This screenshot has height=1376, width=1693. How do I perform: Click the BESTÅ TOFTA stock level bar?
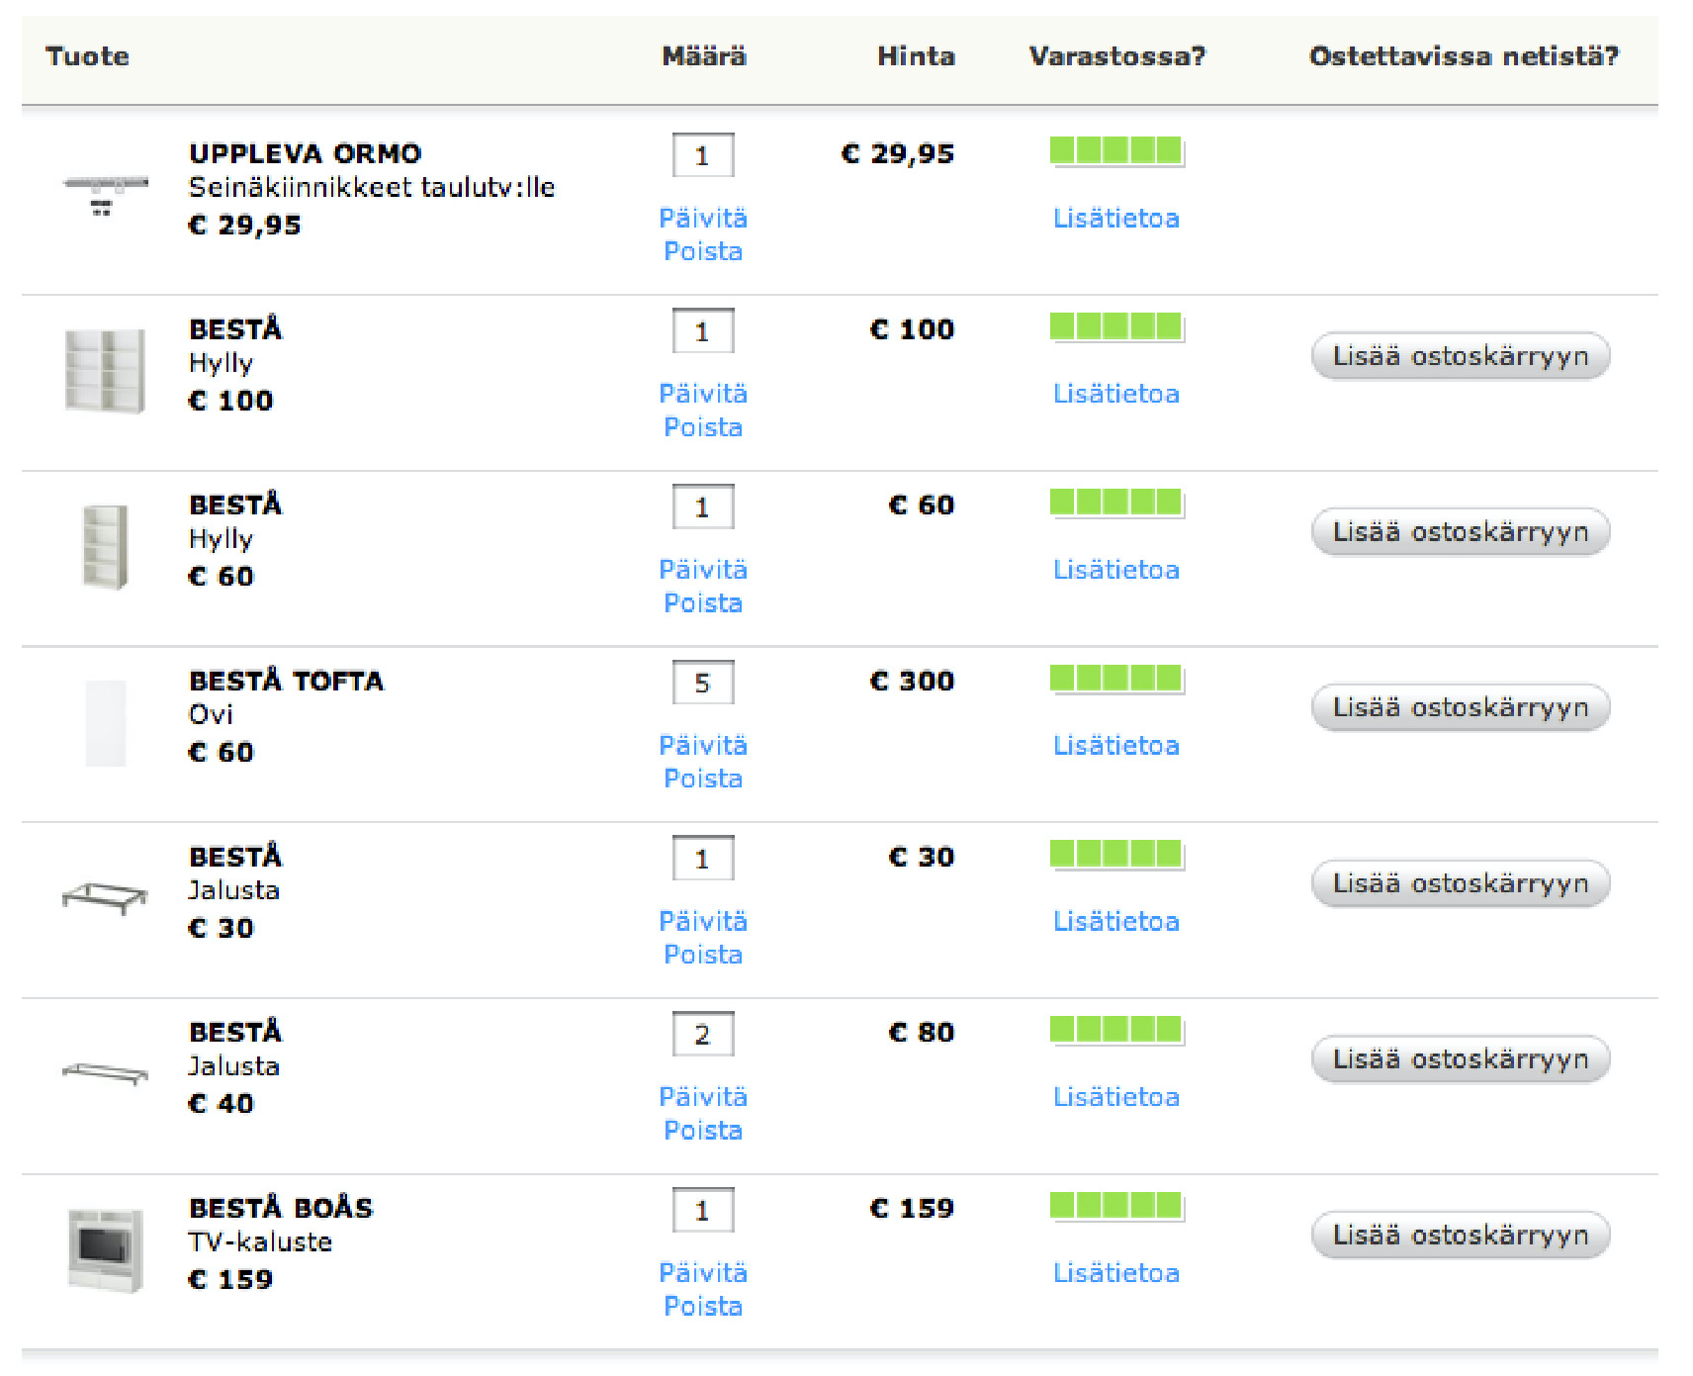[x=1116, y=679]
